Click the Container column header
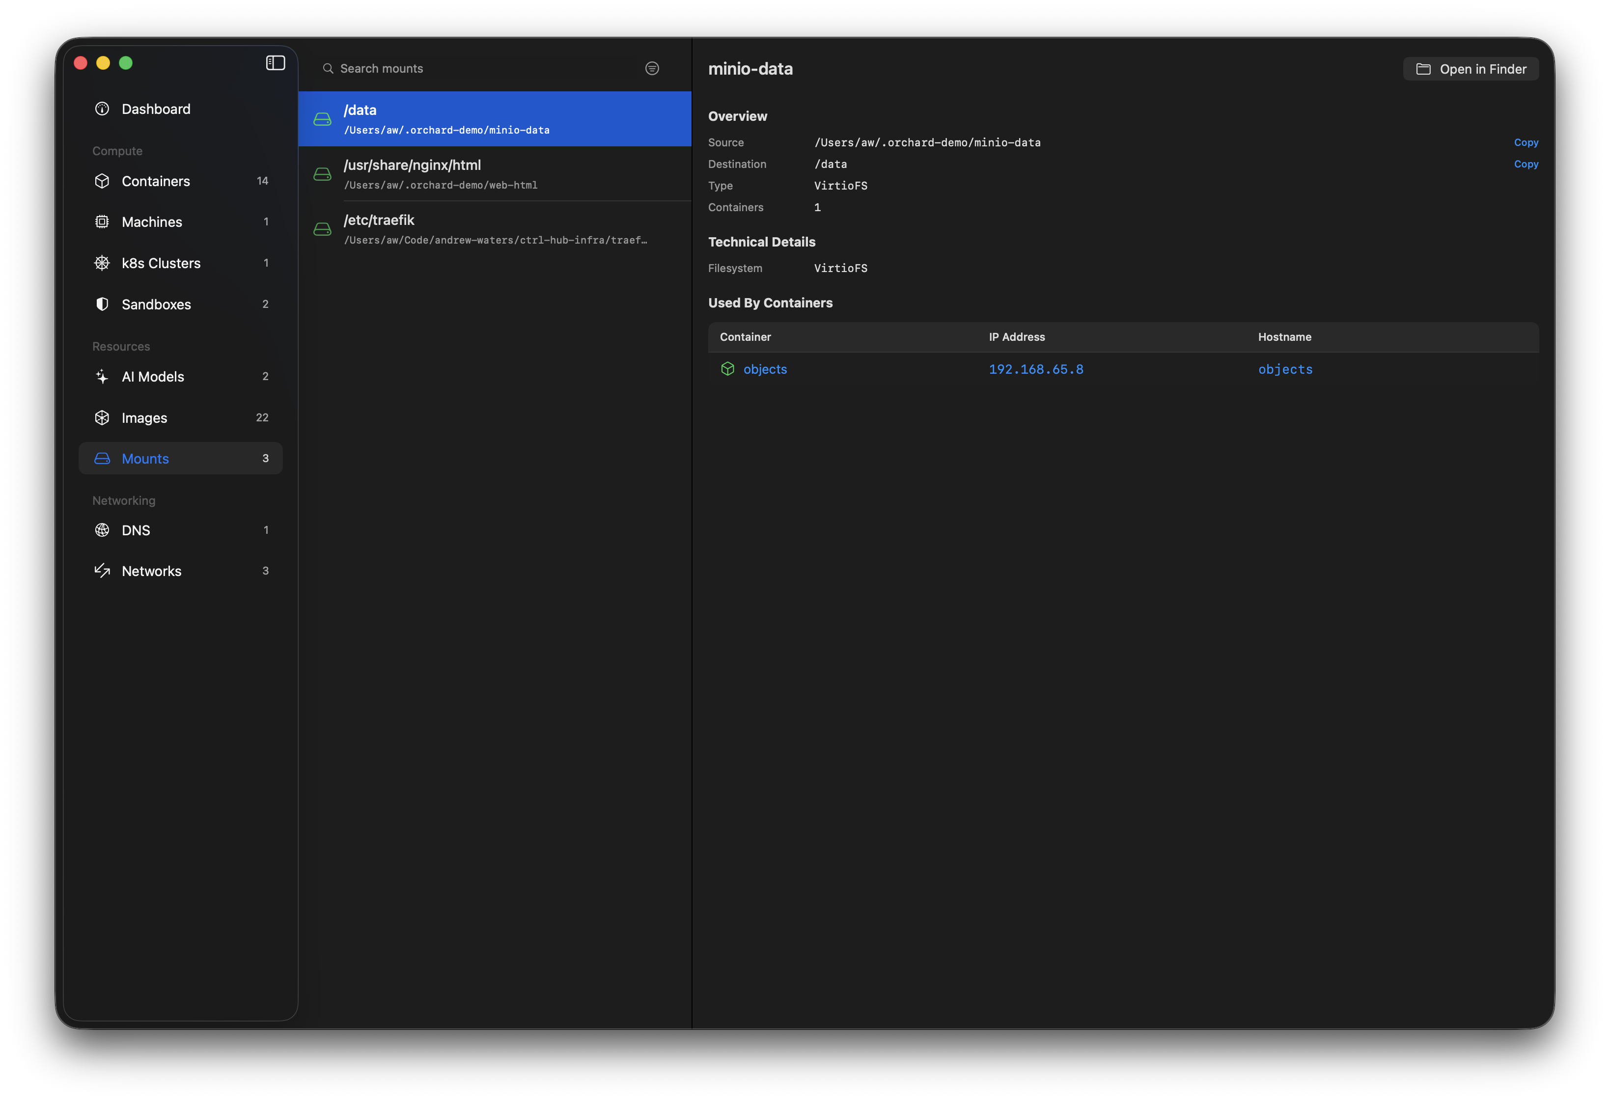This screenshot has width=1610, height=1102. [746, 336]
